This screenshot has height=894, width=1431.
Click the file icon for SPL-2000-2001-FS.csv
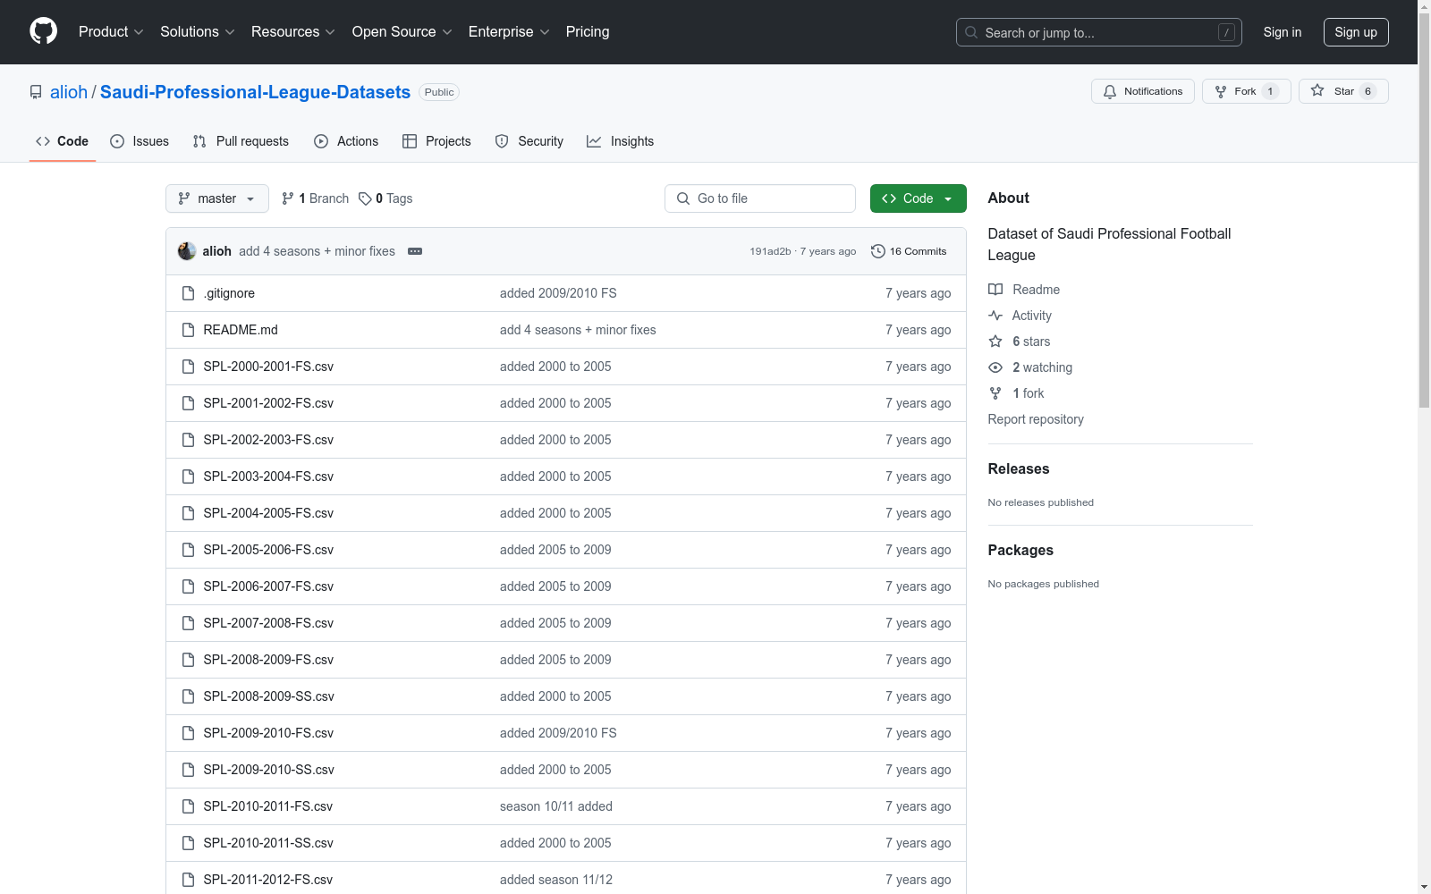click(188, 367)
